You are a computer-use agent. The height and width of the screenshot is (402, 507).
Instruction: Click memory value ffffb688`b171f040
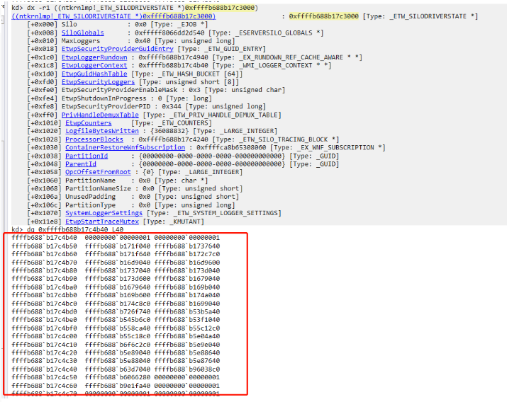(x=118, y=246)
